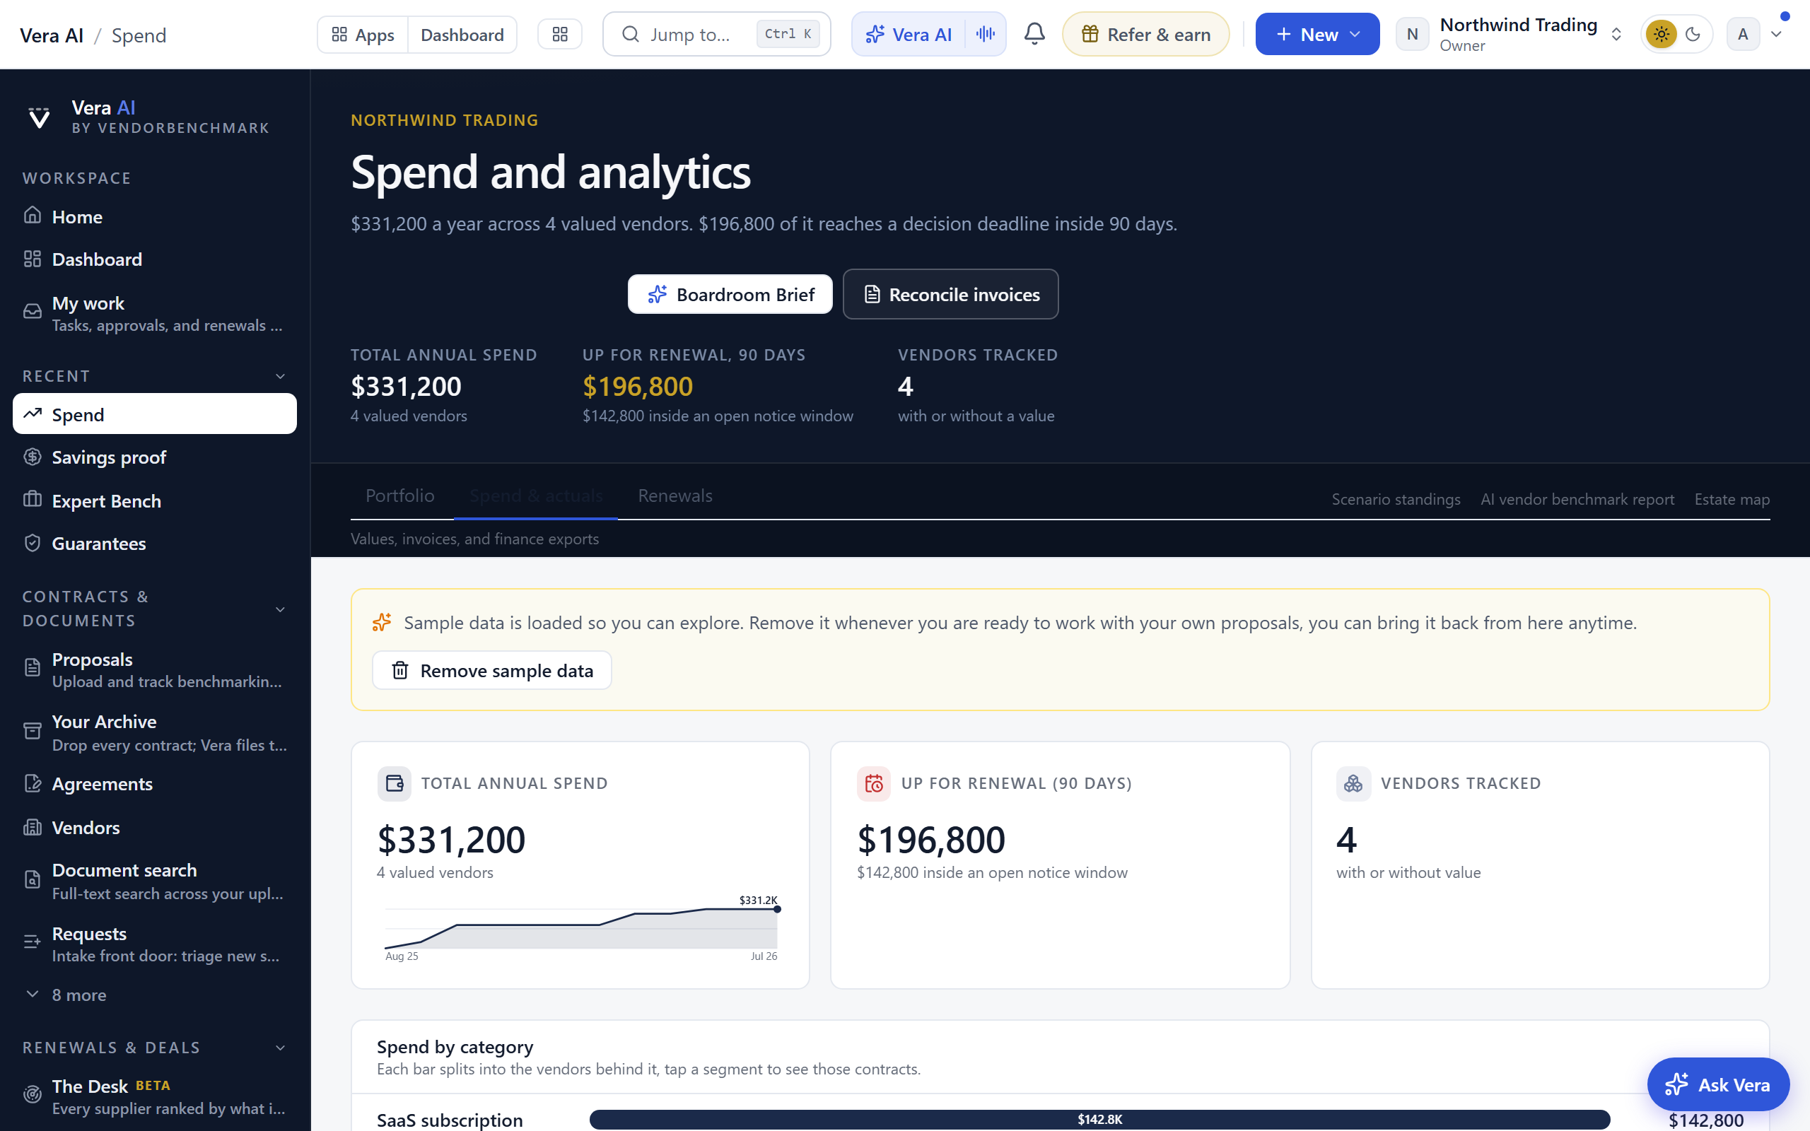Click the Vera AI breadcrumb link
This screenshot has height=1131, width=1810.
(x=52, y=35)
